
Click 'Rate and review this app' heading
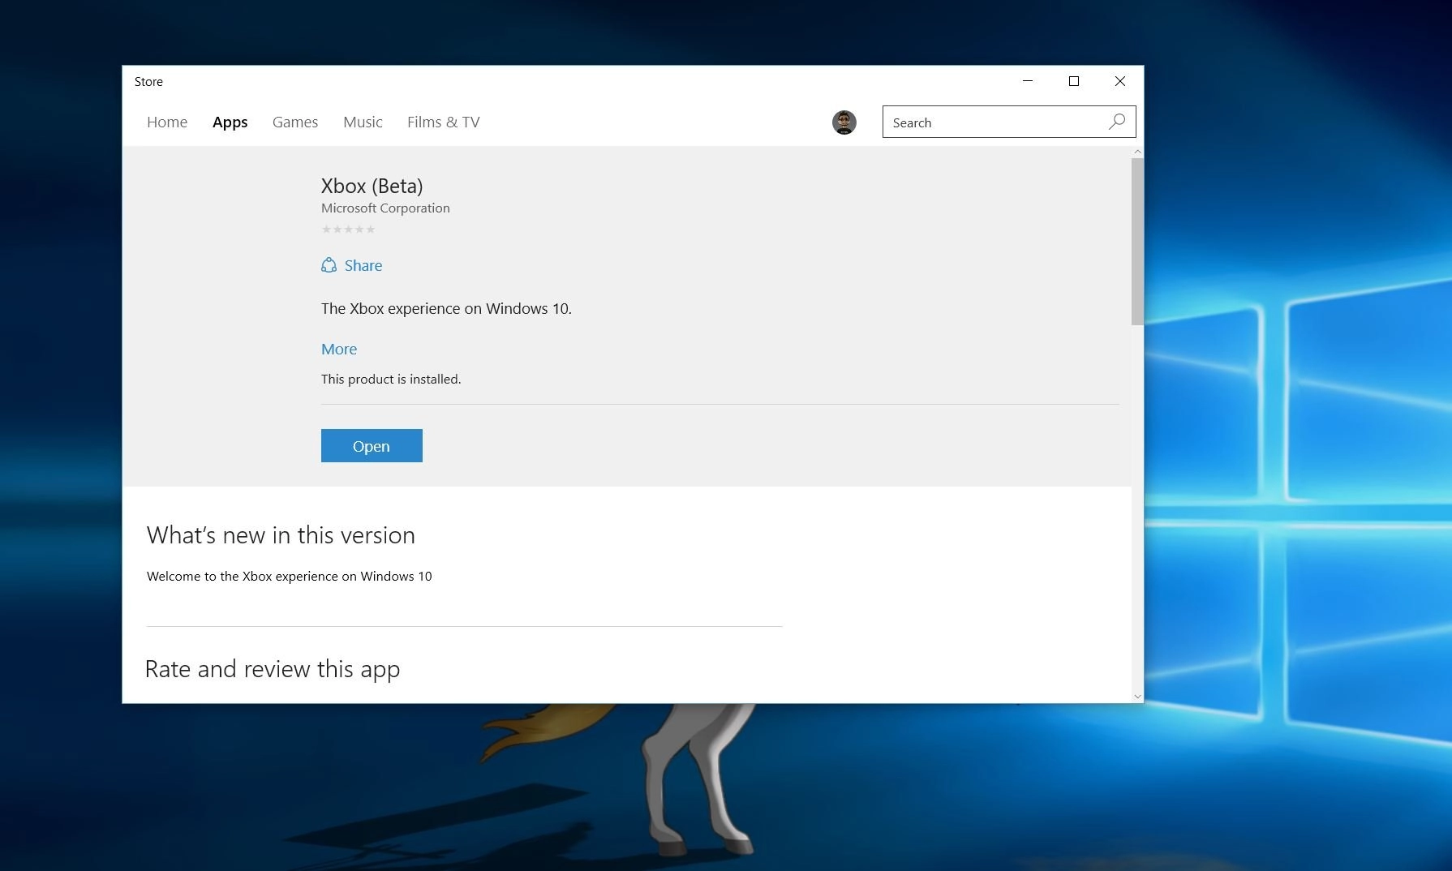click(273, 669)
